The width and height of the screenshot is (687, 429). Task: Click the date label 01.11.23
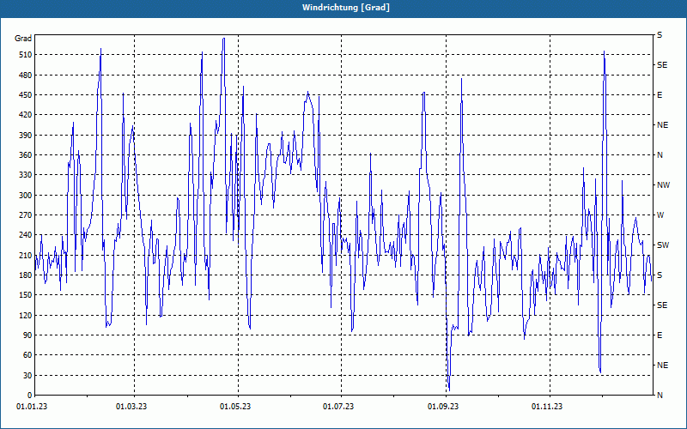(547, 407)
